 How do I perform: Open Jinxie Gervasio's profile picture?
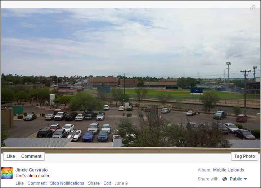click(x=7, y=173)
